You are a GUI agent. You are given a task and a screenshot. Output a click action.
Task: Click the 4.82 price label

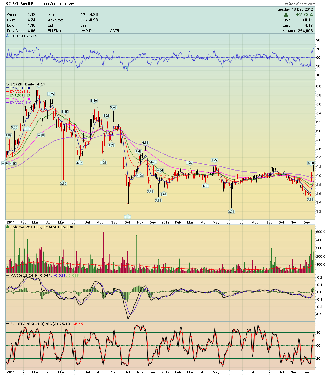point(8,135)
